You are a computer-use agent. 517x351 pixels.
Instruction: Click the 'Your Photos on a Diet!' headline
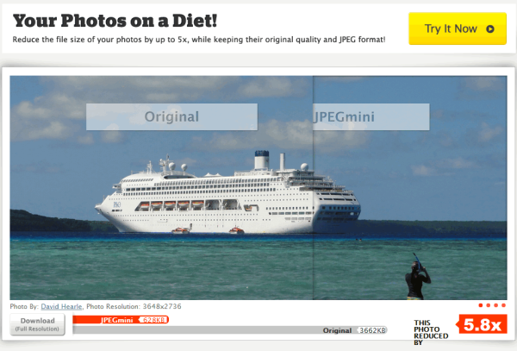click(x=115, y=21)
